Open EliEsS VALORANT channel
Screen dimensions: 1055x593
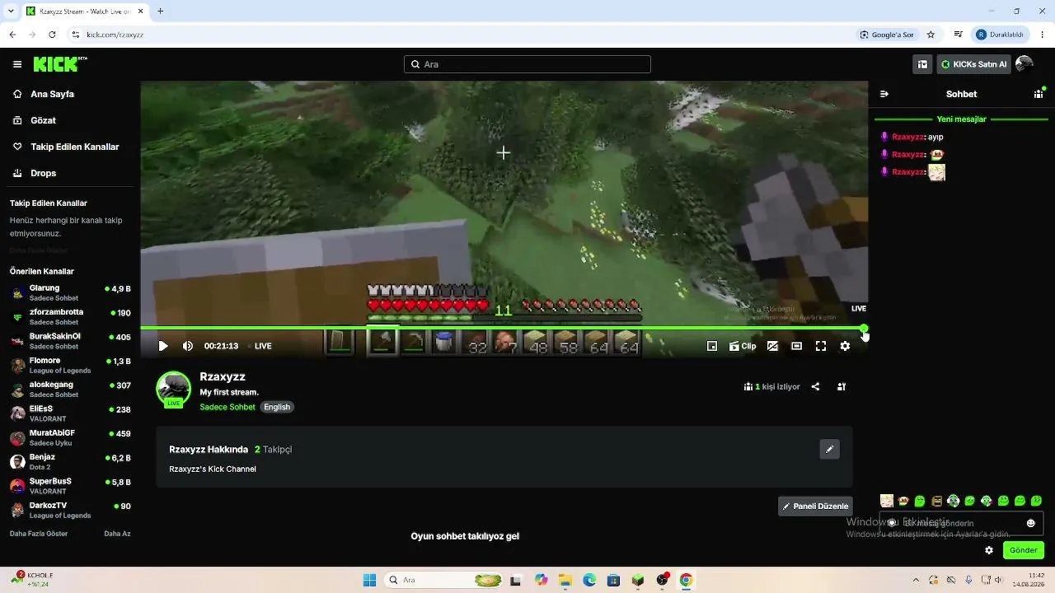pyautogui.click(x=70, y=413)
